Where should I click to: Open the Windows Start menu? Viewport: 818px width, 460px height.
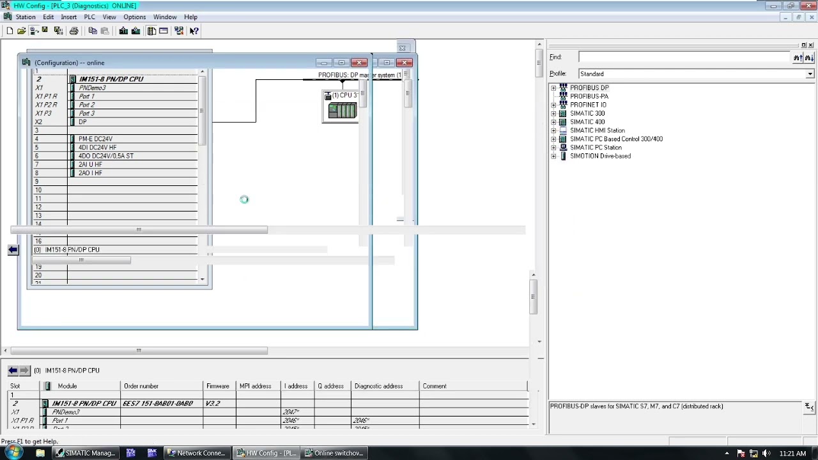[x=13, y=452]
